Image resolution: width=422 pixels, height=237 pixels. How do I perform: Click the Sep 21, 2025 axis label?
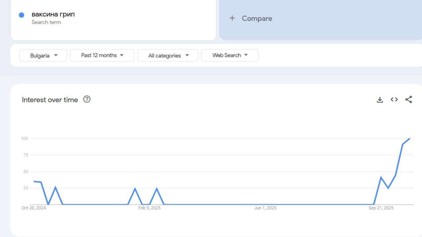(x=381, y=208)
